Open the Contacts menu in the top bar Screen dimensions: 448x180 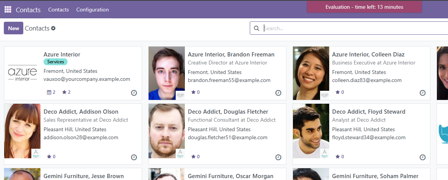(58, 10)
